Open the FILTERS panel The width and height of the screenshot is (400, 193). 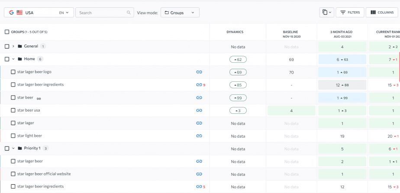350,12
